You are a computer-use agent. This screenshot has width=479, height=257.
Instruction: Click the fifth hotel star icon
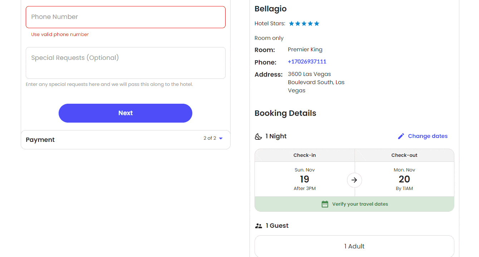(316, 24)
